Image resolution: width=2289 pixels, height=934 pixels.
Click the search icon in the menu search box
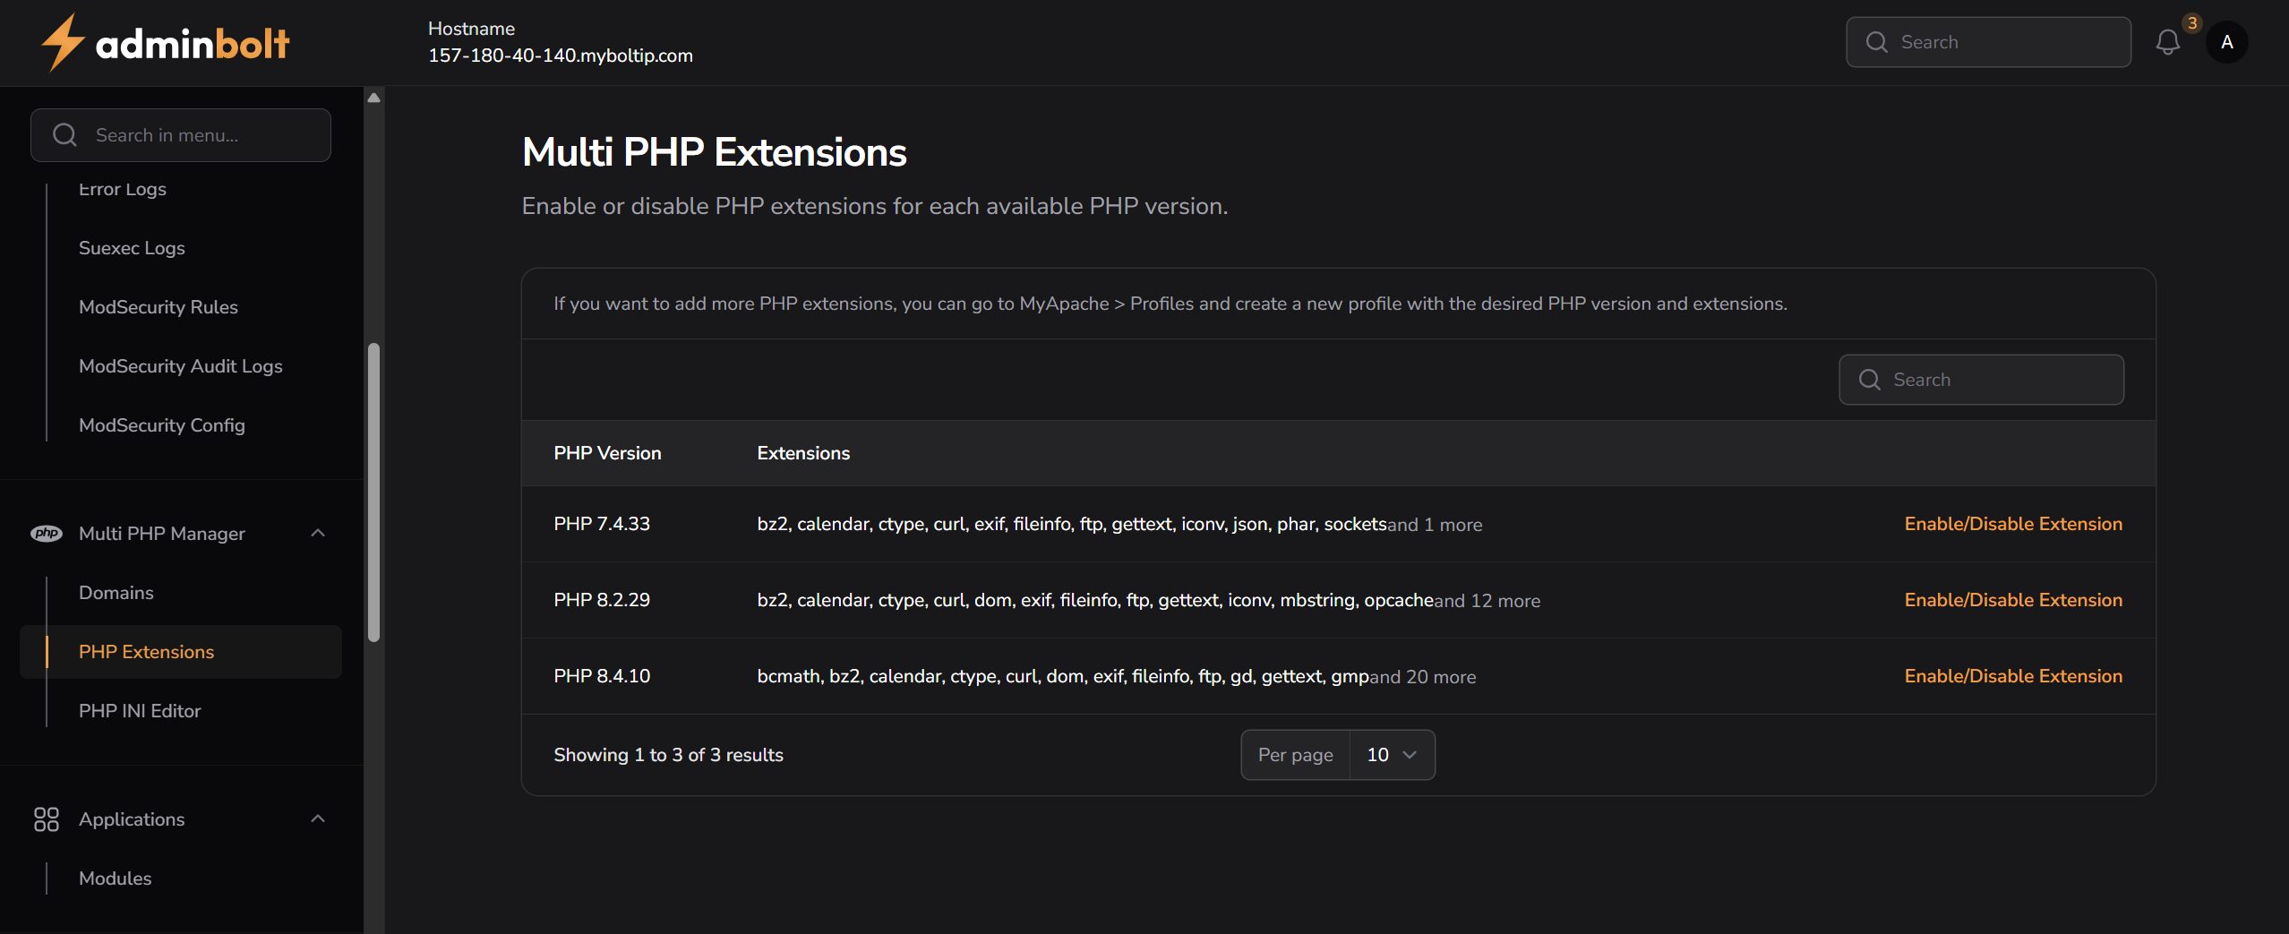point(64,134)
